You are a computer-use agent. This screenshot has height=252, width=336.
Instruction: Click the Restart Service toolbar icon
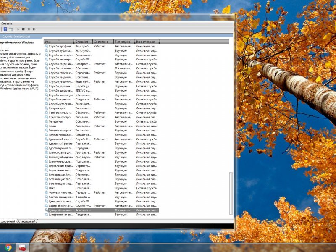[x=34, y=29]
